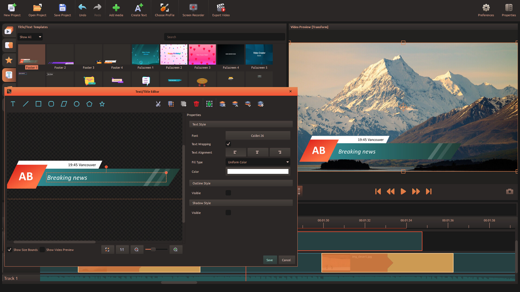Disable the Text Wrapping checkbox
The width and height of the screenshot is (520, 292).
point(228,144)
